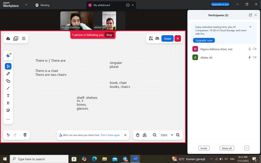Image resolution: width=261 pixels, height=163 pixels.
Task: Click the Share button
Action: [x=168, y=39]
